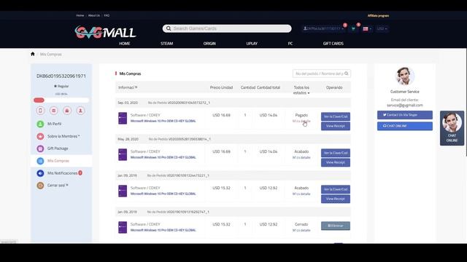
Task: Click the lock security icon in sidebar
Action: [x=67, y=111]
